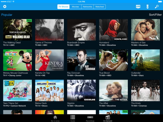Open Recordings in the bottom bar
The width and height of the screenshot is (163, 122).
click(90, 118)
